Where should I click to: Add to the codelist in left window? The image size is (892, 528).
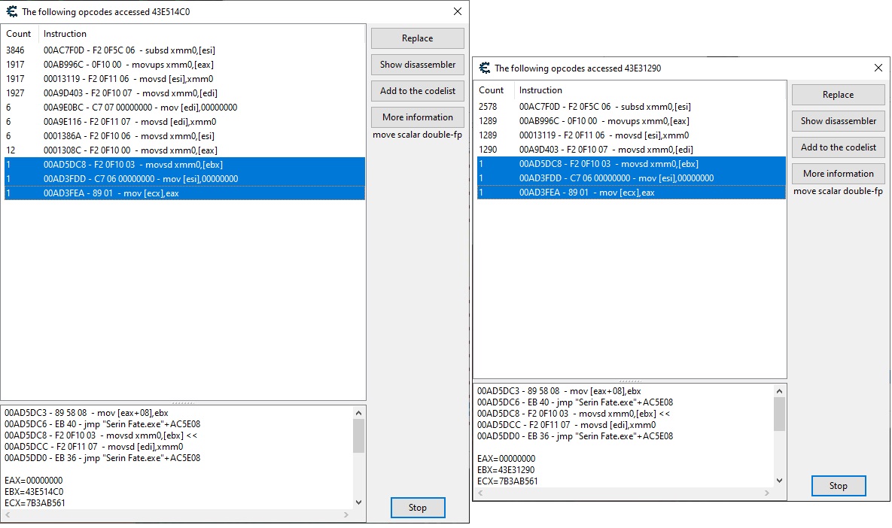(417, 91)
